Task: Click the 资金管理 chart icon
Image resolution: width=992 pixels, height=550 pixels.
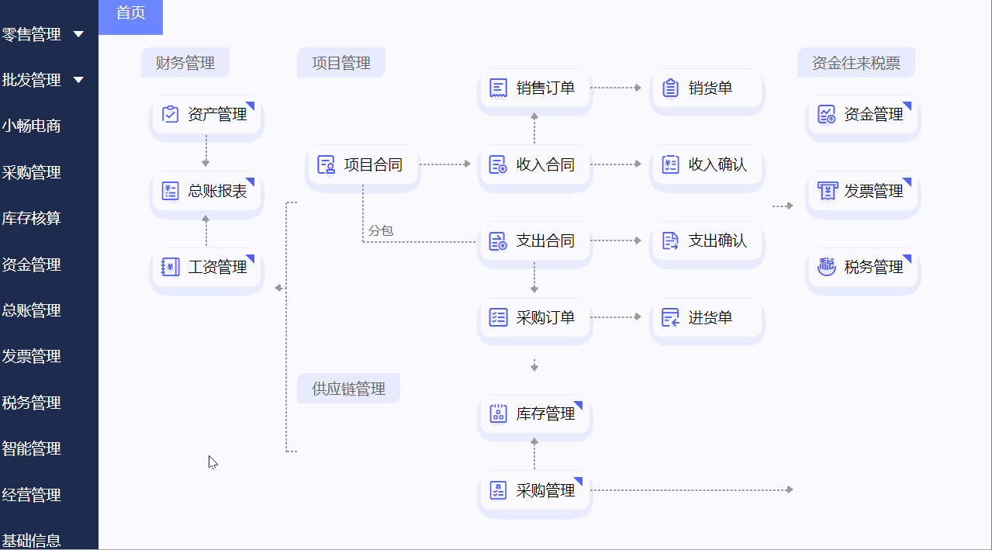Action: (827, 115)
